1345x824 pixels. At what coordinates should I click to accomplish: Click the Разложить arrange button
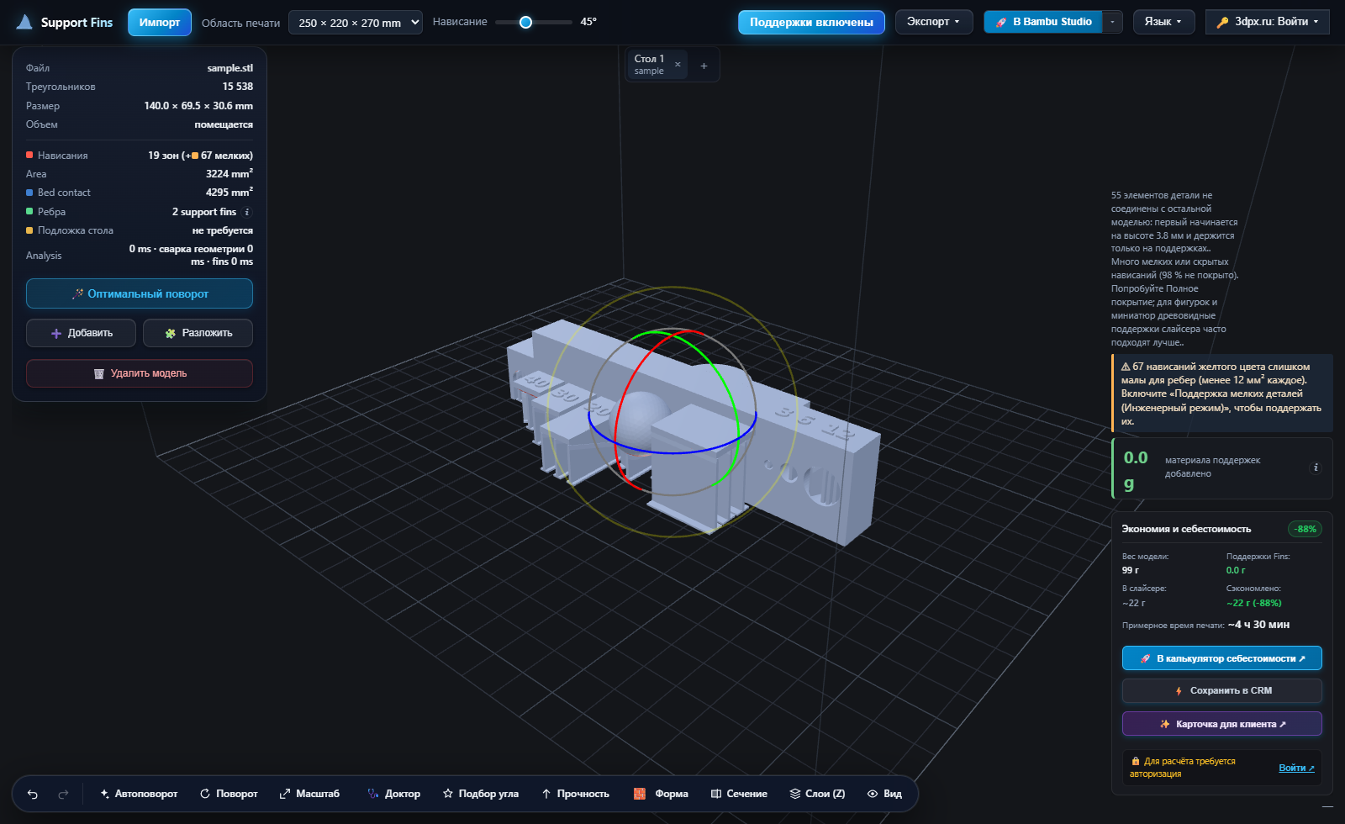click(198, 333)
